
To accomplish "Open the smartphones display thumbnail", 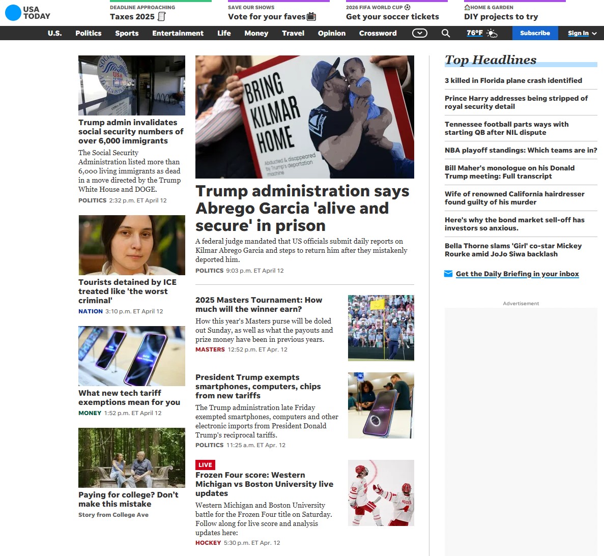I will click(132, 356).
